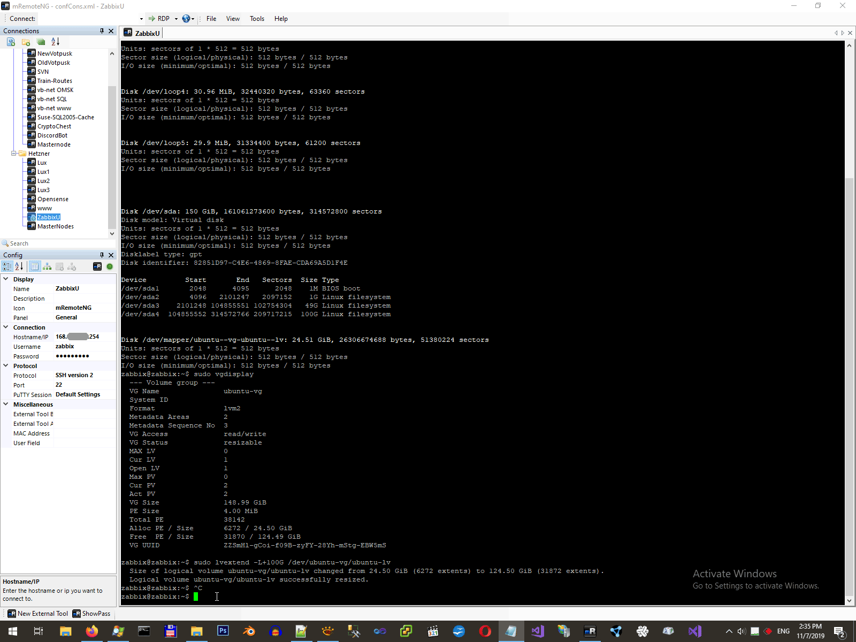This screenshot has height=642, width=856.
Task: Close the ZabbixU tab with X
Action: (x=850, y=33)
